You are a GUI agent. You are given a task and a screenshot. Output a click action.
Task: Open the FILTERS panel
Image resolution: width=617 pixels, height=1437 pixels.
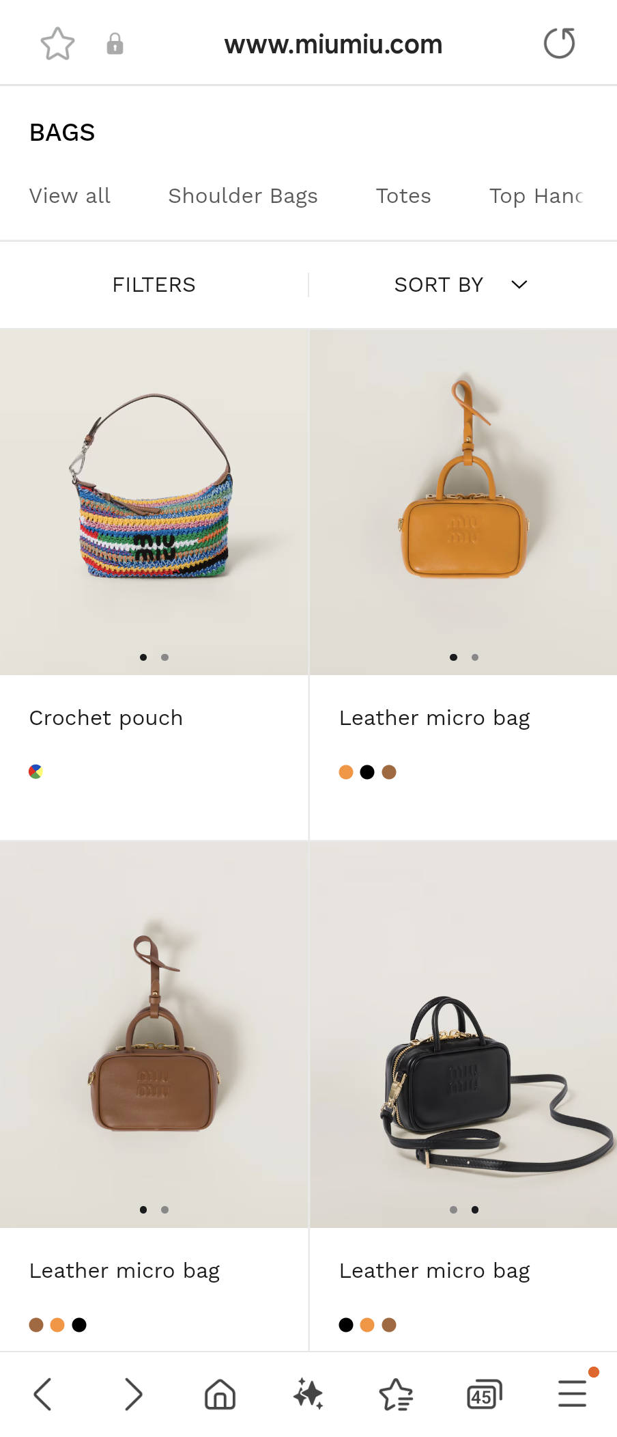click(x=154, y=285)
